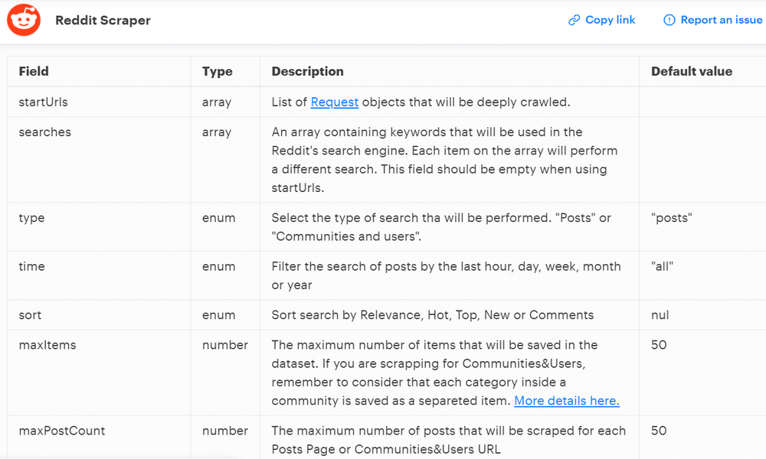Click the maxItems description about dataset items

446,373
